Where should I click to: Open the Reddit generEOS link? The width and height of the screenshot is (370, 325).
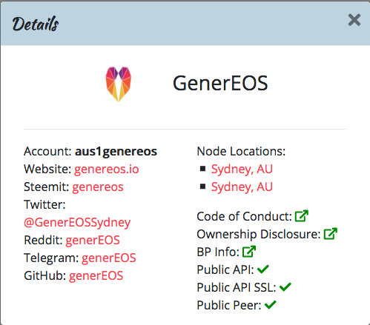[x=93, y=241]
